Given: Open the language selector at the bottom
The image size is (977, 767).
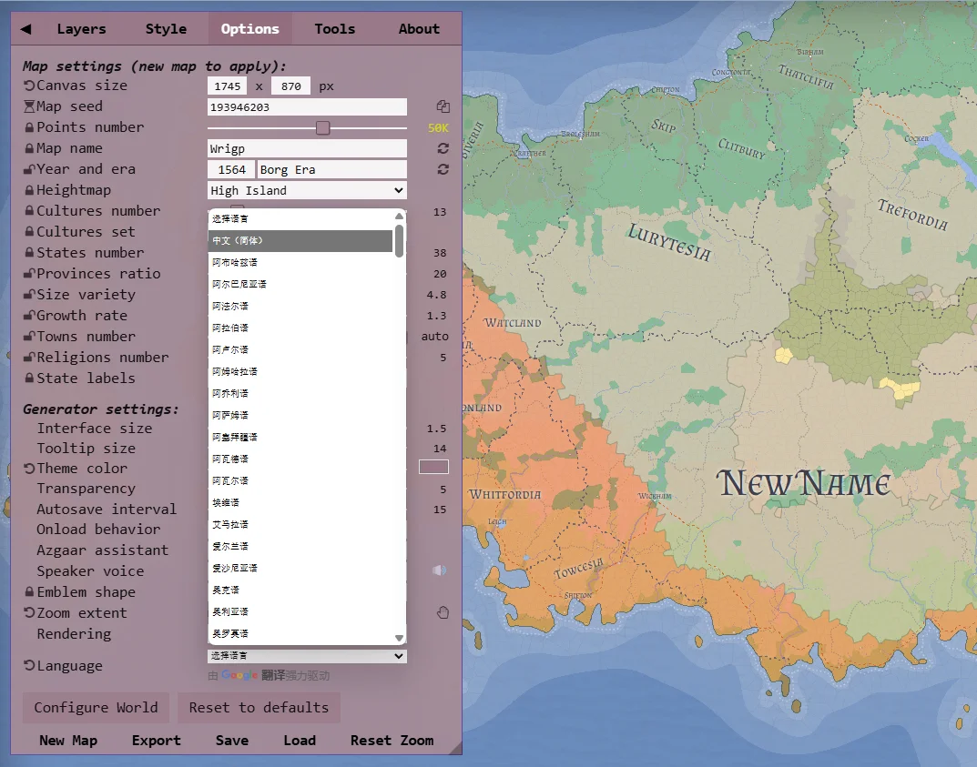Looking at the screenshot, I should tap(306, 655).
